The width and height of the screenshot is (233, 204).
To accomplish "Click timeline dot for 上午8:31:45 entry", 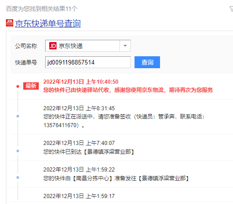I will pyautogui.click(x=18, y=116).
